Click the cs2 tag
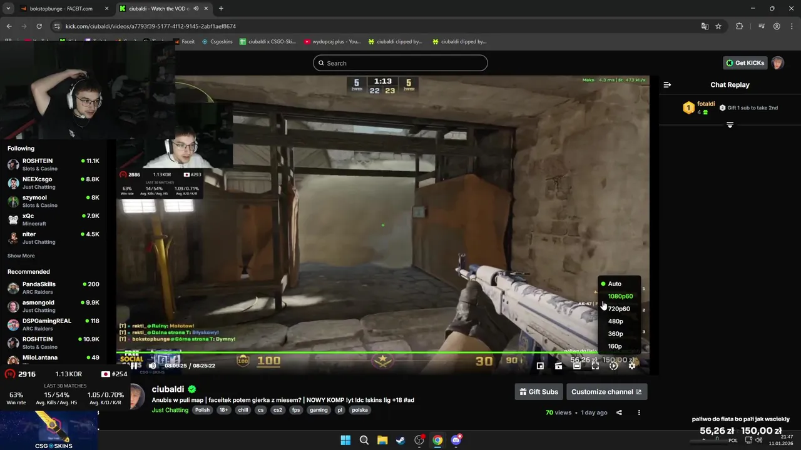Image resolution: width=801 pixels, height=450 pixels. tap(277, 410)
